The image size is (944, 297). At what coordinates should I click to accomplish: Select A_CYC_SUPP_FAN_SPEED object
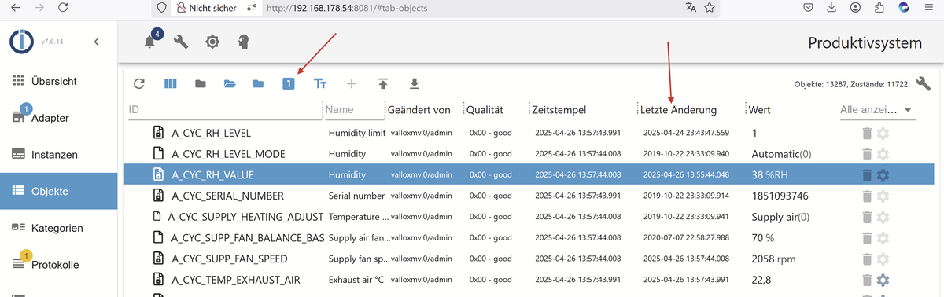pyautogui.click(x=230, y=258)
